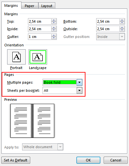
Task: Decrease the Outside margin with down arrow
Action: click(122, 30)
